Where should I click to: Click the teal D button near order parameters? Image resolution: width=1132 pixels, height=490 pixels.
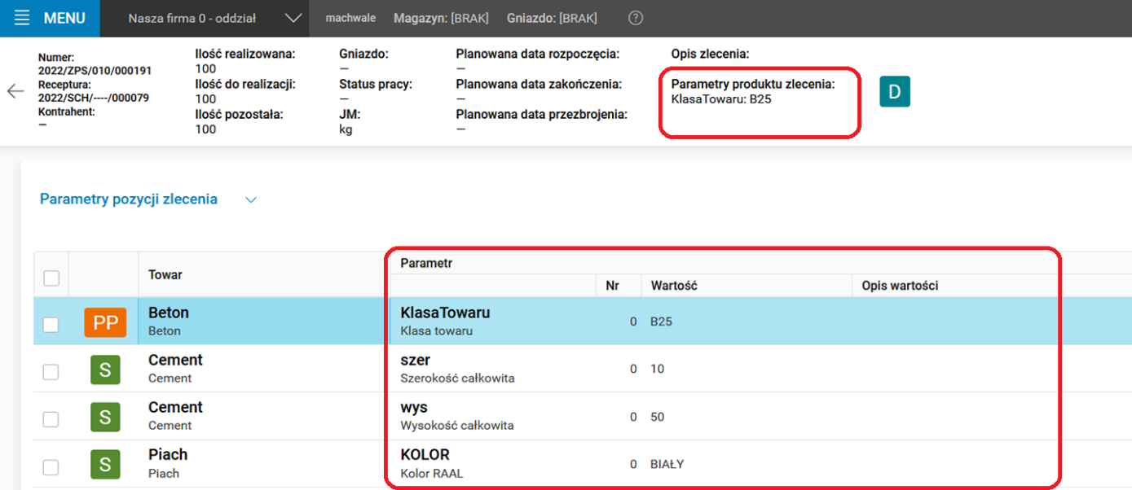(x=894, y=92)
